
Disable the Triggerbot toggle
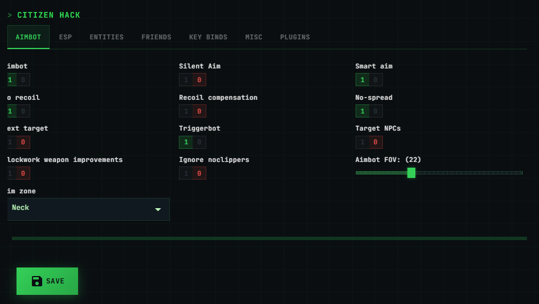tap(199, 142)
